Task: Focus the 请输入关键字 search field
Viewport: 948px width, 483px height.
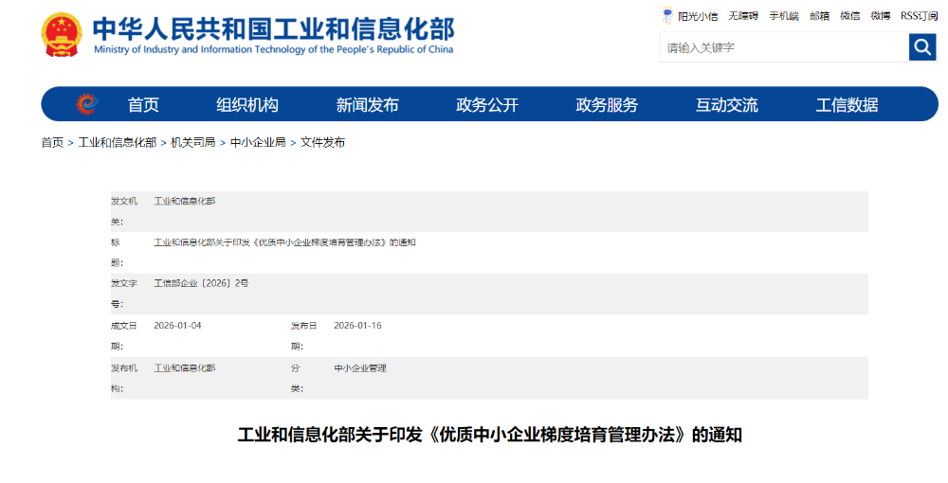Action: (784, 47)
